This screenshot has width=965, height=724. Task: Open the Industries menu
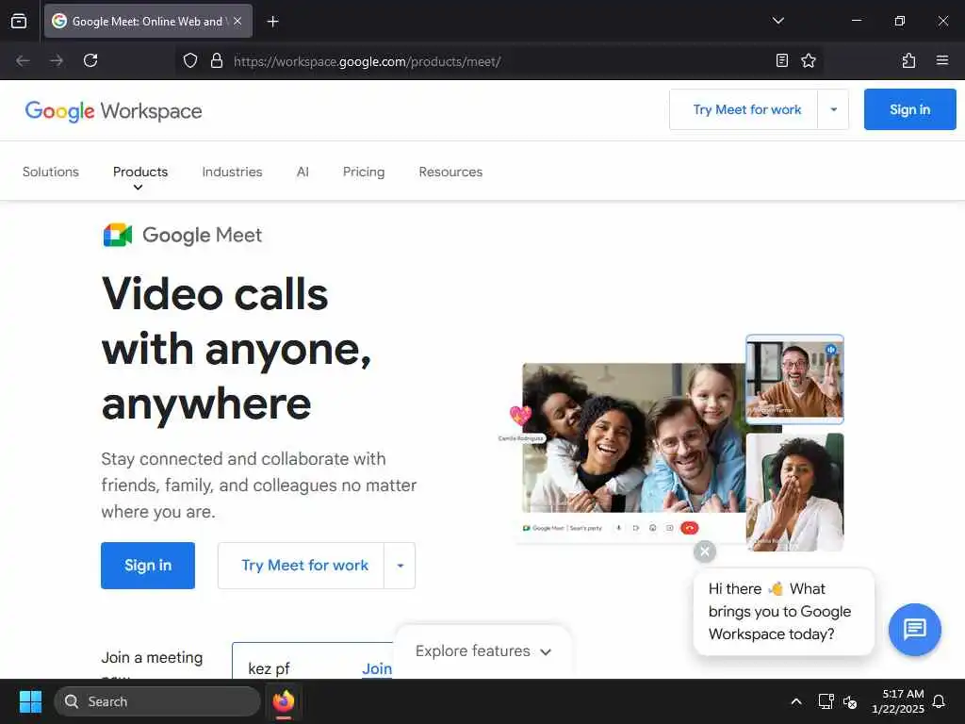tap(232, 172)
